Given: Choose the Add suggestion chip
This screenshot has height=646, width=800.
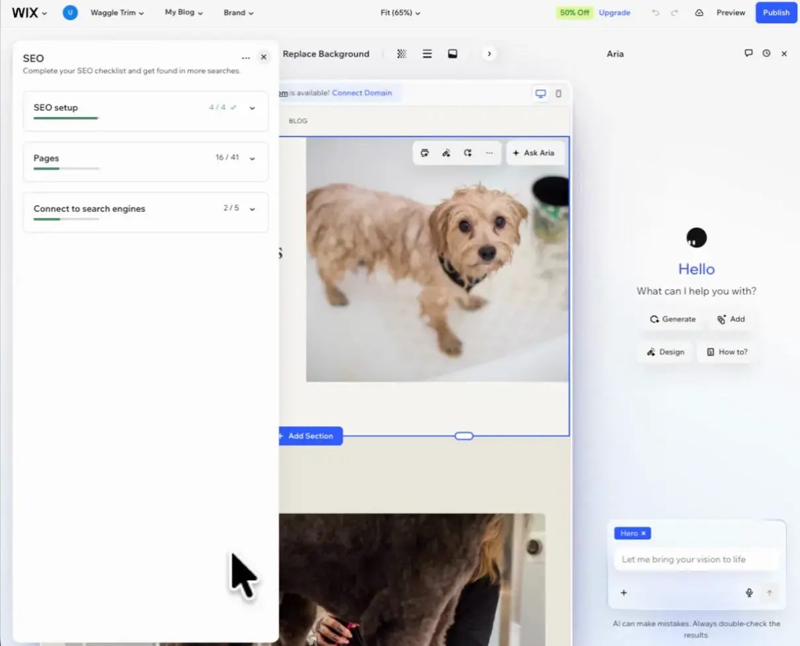Looking at the screenshot, I should point(731,319).
